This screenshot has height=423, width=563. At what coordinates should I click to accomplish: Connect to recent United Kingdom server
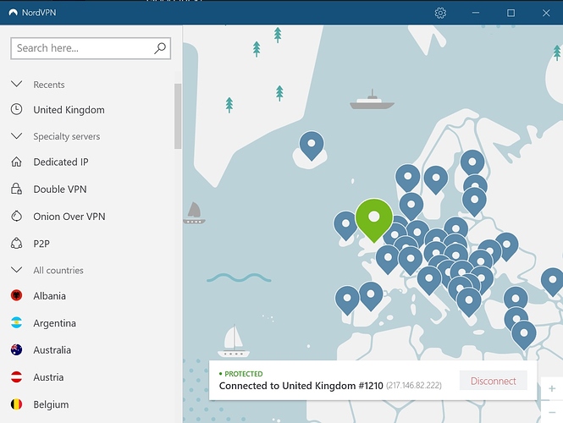click(69, 110)
